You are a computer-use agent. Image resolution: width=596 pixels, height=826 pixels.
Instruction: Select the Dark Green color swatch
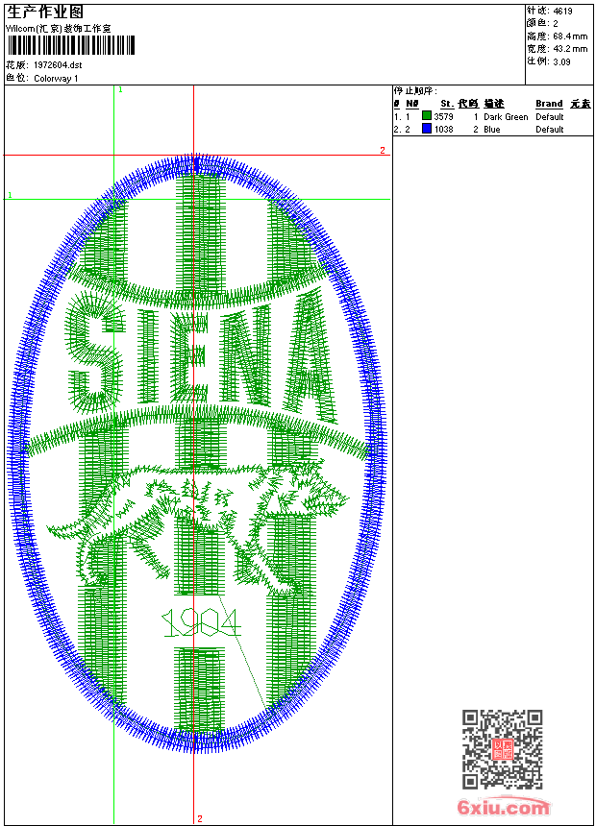(x=427, y=116)
